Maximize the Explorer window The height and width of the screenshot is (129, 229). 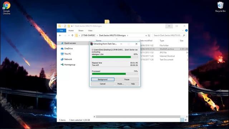pyautogui.click(x=177, y=26)
